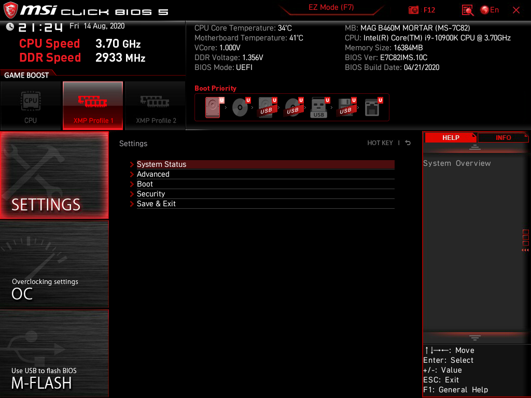This screenshot has width=531, height=398.
Task: Enable XMP Profile 1
Action: 93,106
